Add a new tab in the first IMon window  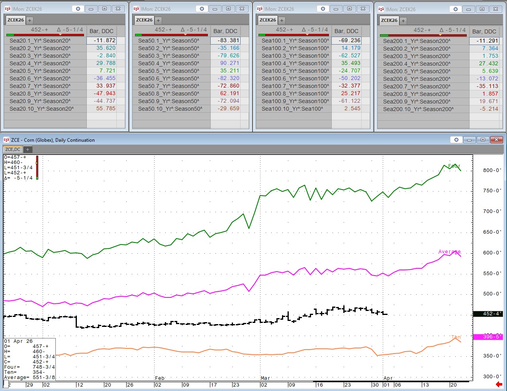point(30,20)
